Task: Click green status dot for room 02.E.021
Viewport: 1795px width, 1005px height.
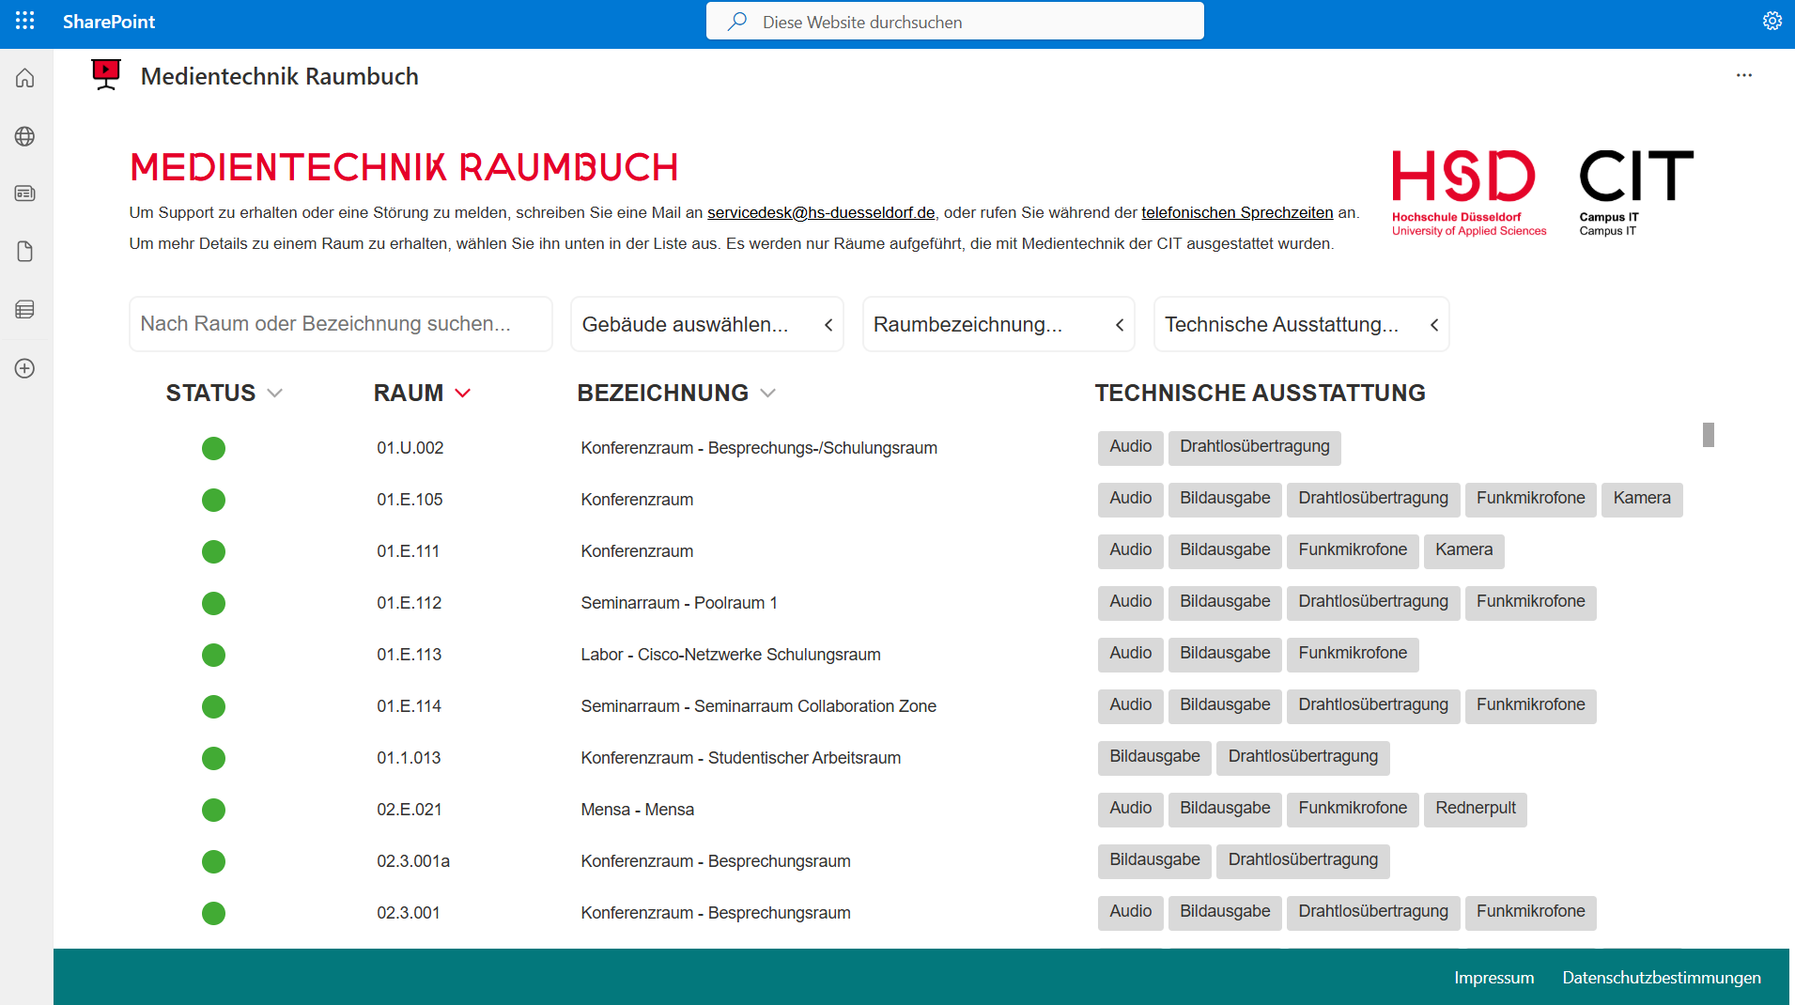Action: [213, 810]
